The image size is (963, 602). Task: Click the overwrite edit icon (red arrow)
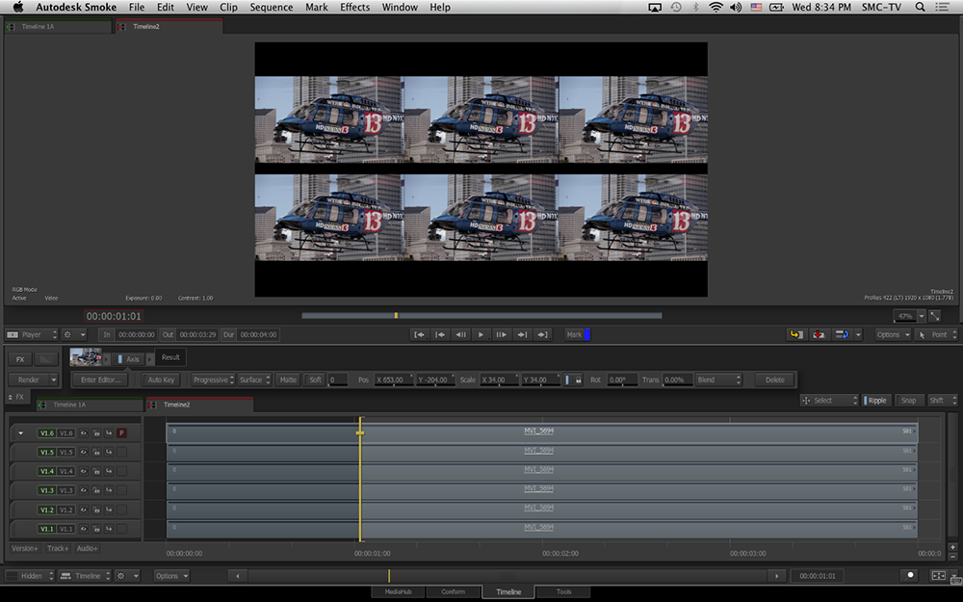[819, 334]
